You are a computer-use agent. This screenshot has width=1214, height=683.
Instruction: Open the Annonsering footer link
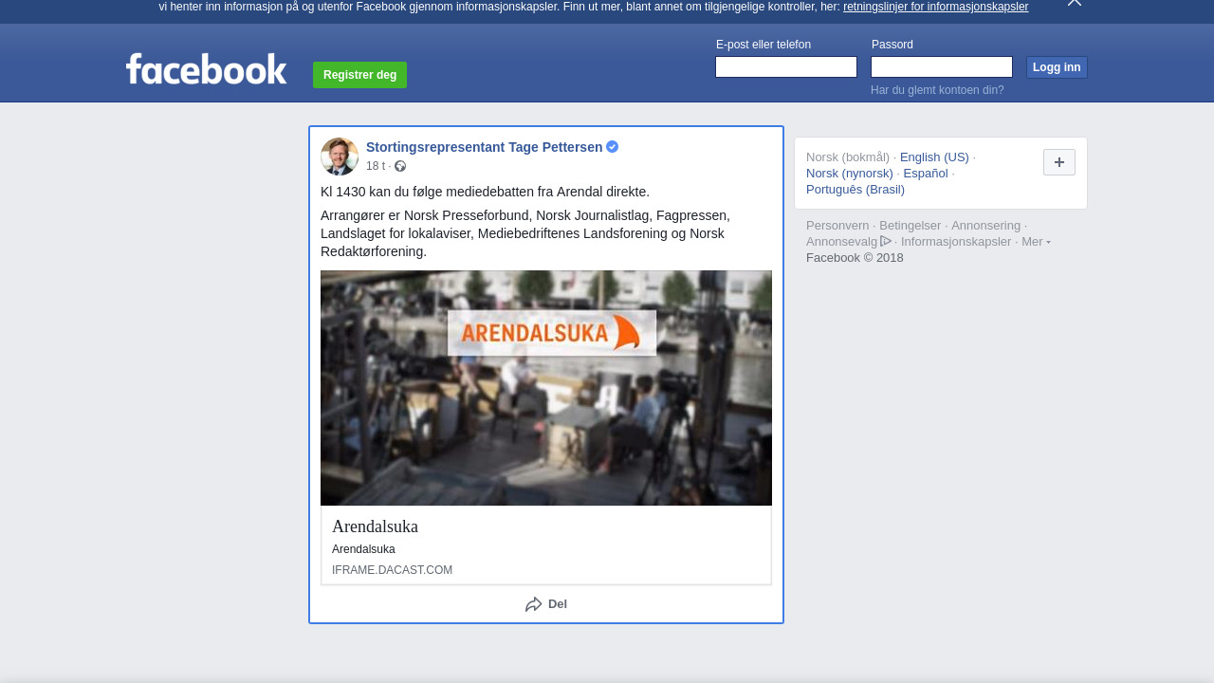coord(985,226)
